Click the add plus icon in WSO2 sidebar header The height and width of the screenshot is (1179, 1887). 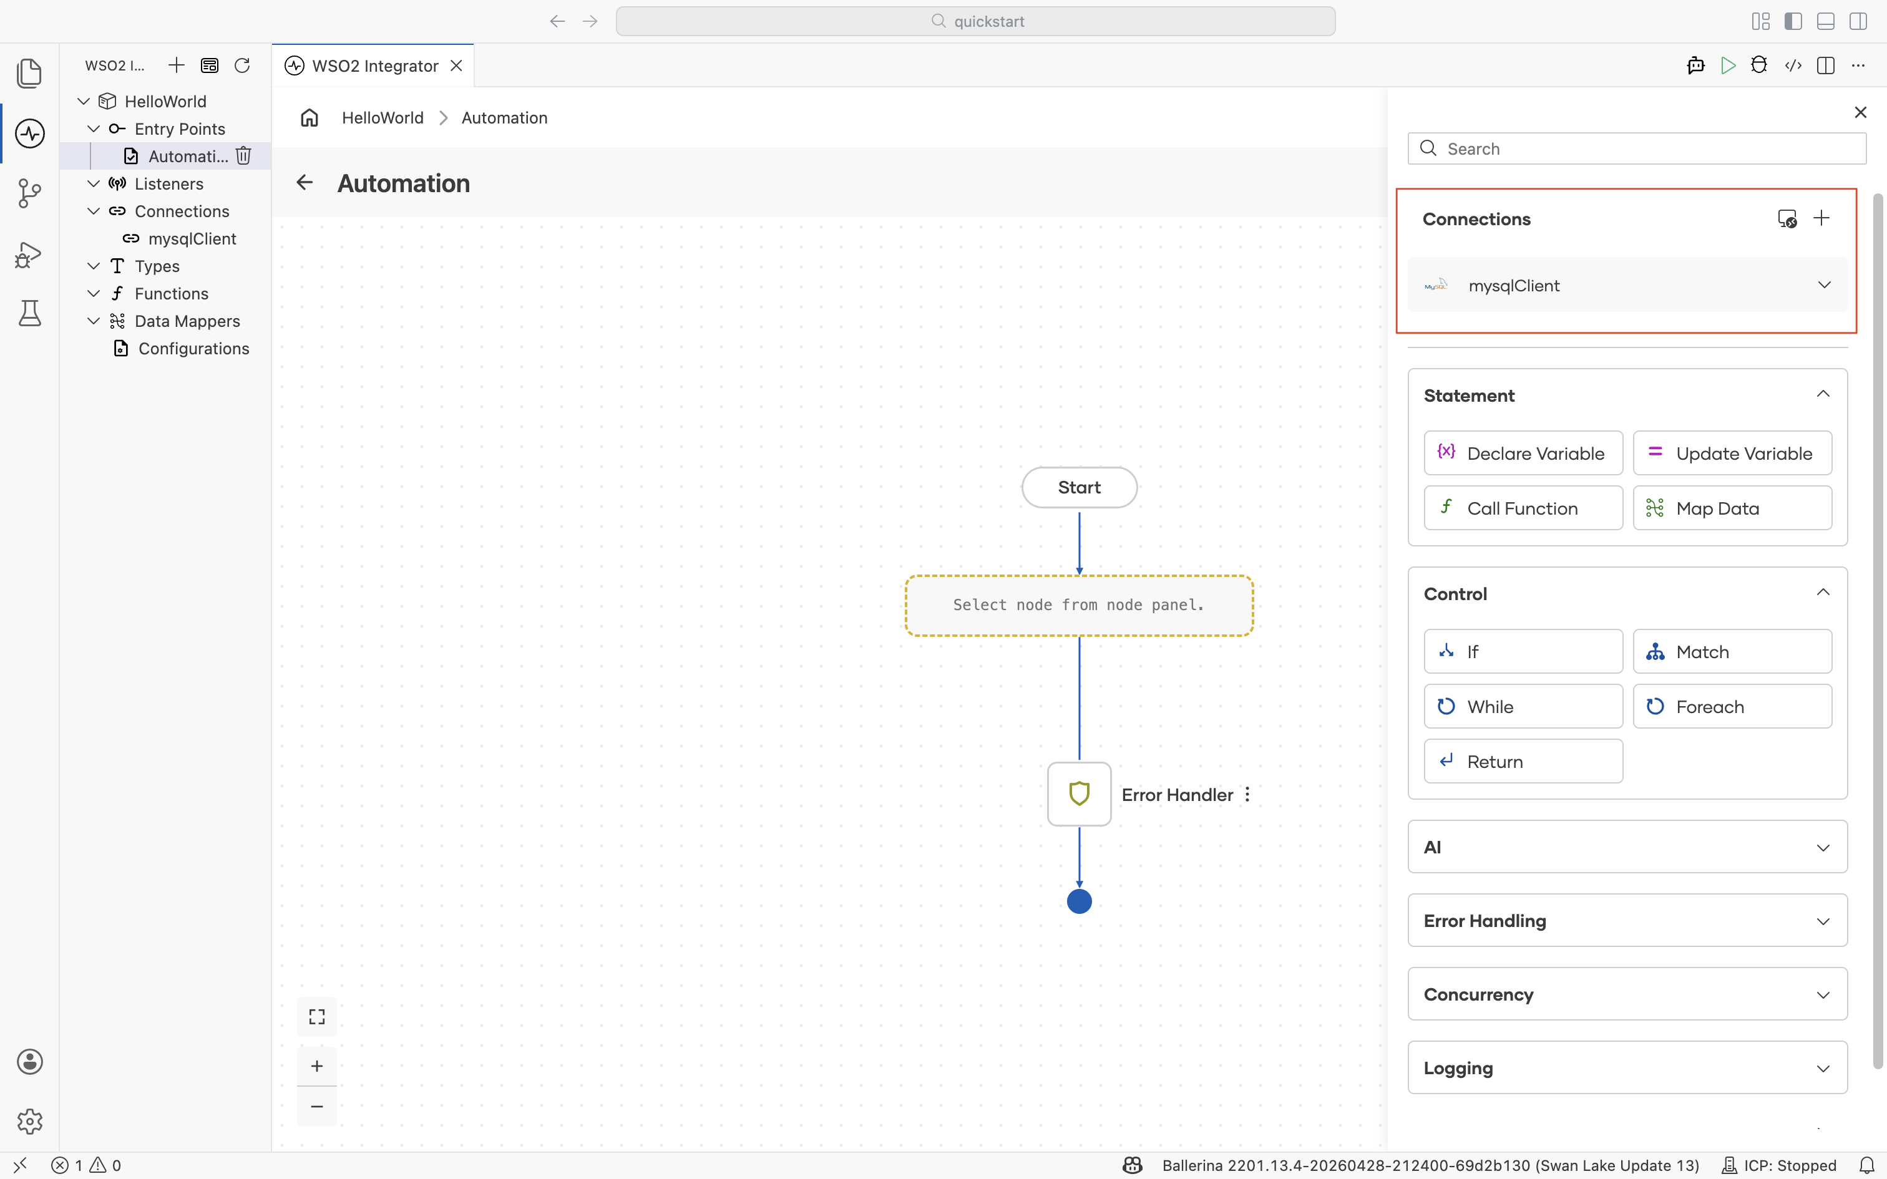pos(176,65)
